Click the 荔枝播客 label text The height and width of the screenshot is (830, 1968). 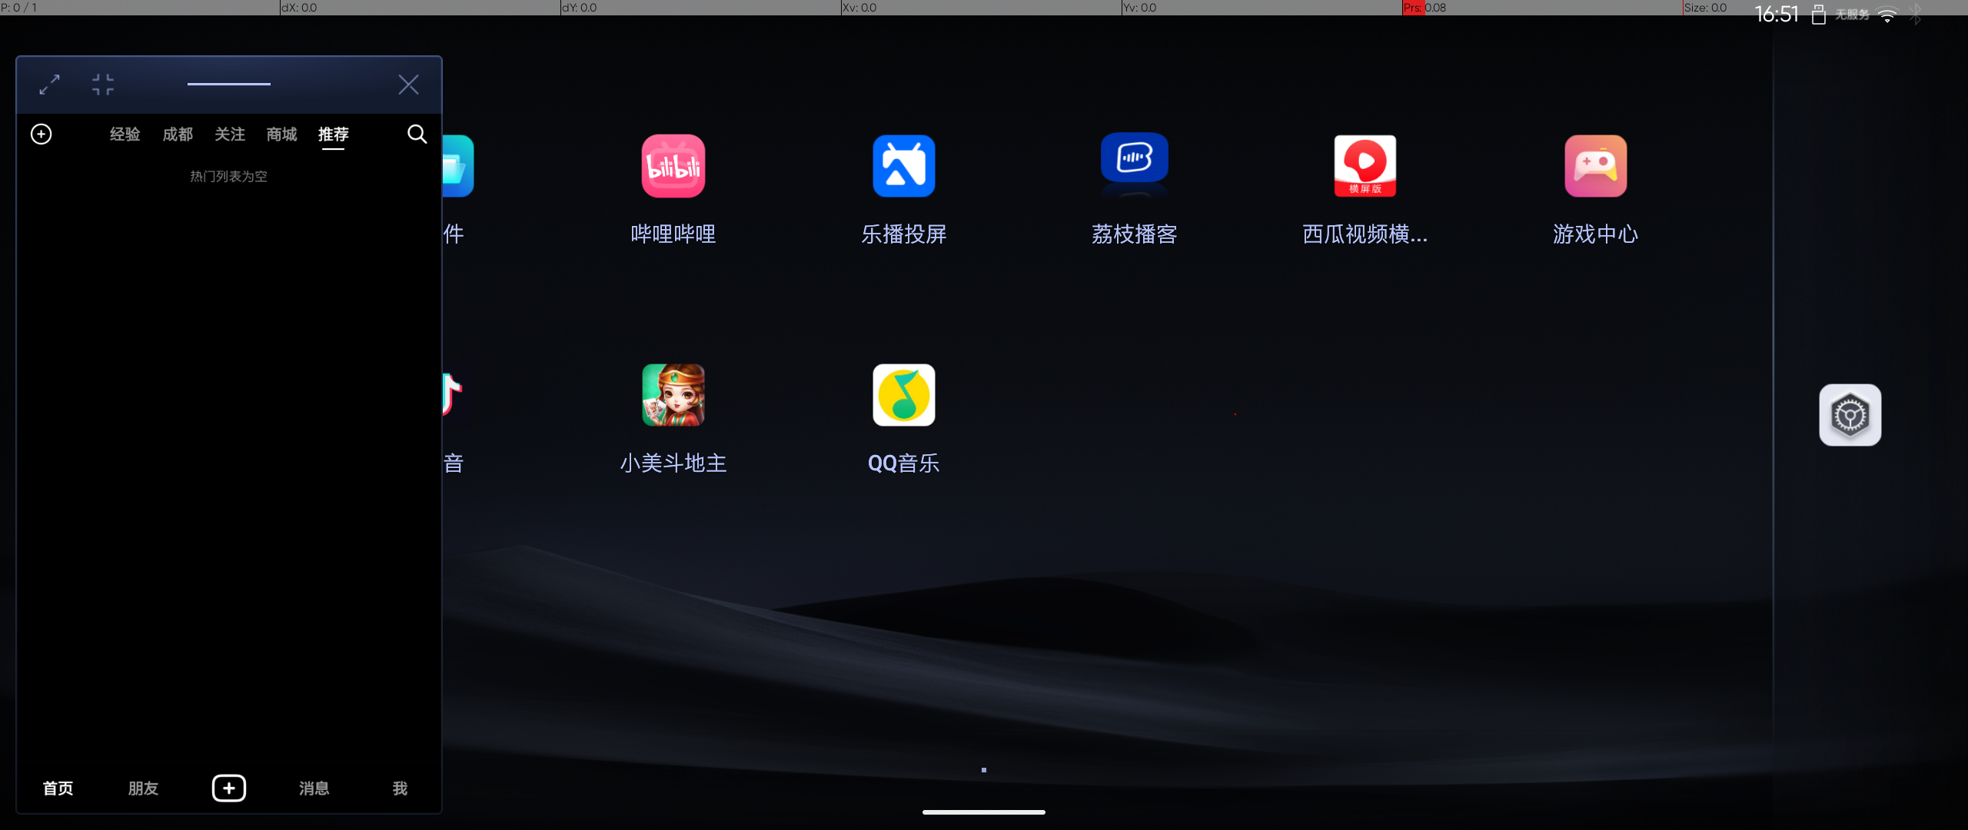tap(1135, 234)
